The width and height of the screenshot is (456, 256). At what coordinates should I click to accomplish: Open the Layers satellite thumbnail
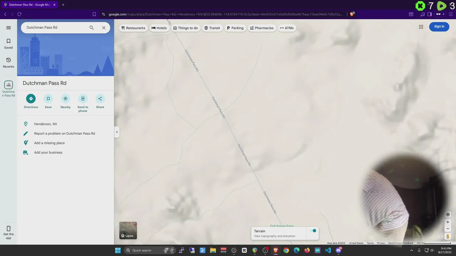[x=128, y=230]
